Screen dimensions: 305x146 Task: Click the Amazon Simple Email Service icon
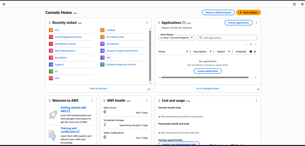click(x=103, y=51)
